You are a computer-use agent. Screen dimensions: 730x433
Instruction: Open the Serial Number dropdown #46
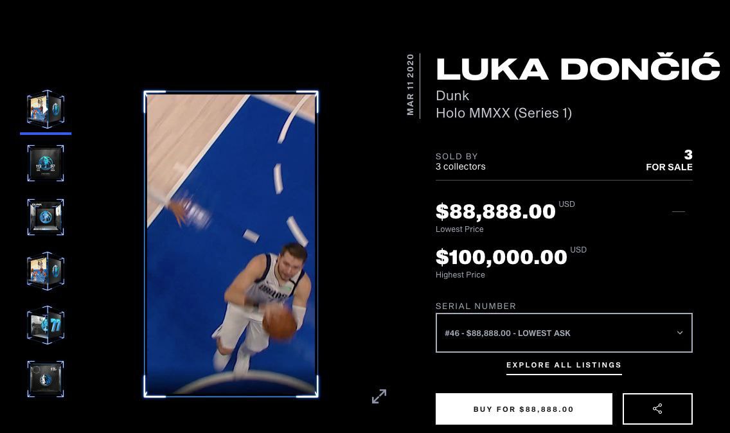[x=564, y=333]
